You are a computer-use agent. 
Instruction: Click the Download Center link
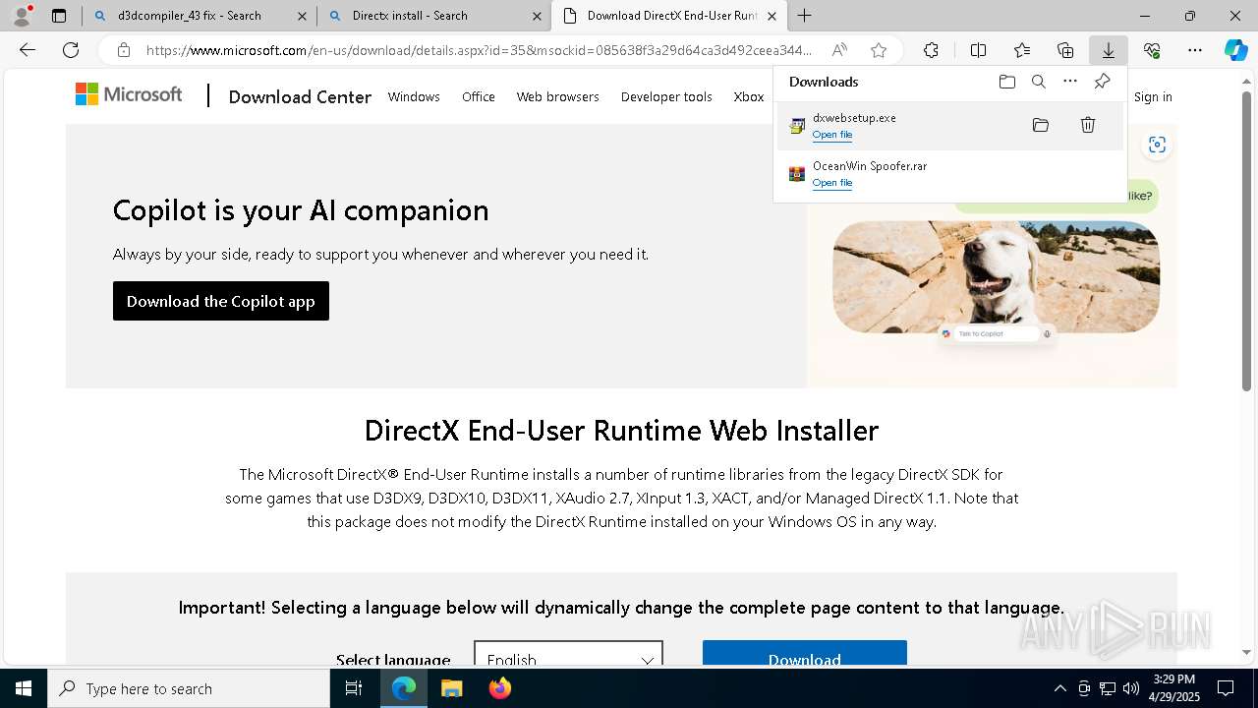point(300,96)
